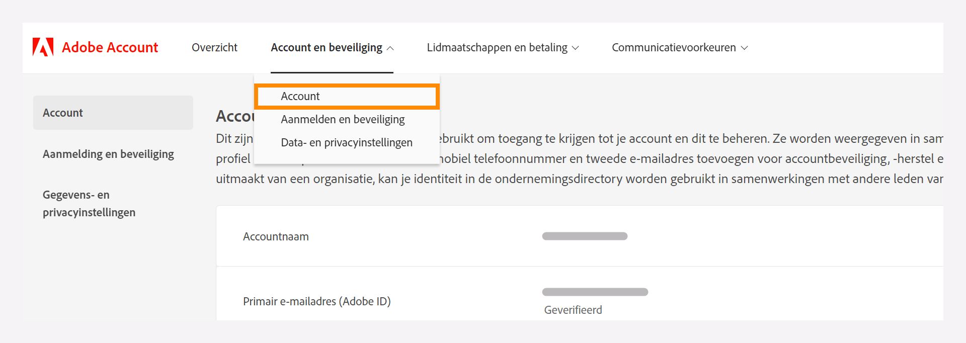Click the chevron next to Communicatievoorkeuren

[x=745, y=48]
